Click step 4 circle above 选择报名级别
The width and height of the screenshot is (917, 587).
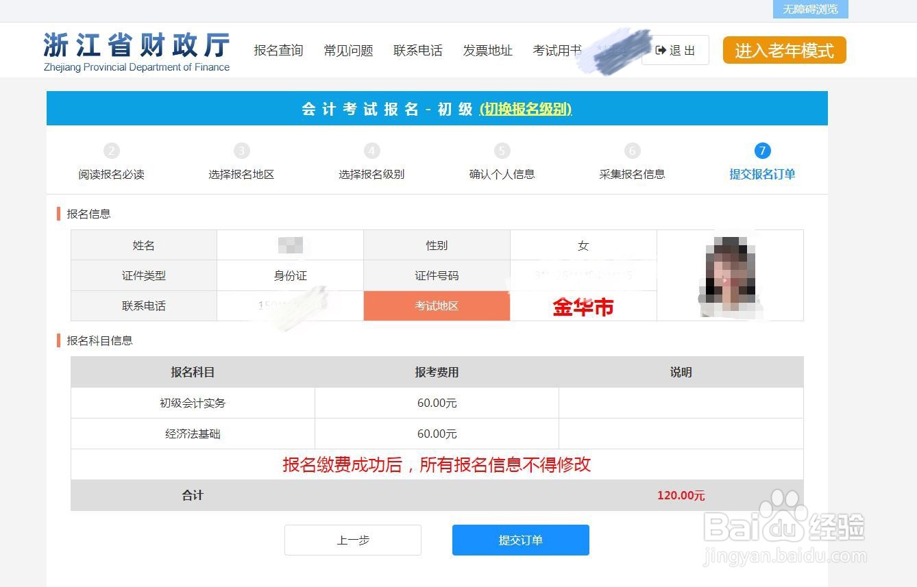coord(371,151)
